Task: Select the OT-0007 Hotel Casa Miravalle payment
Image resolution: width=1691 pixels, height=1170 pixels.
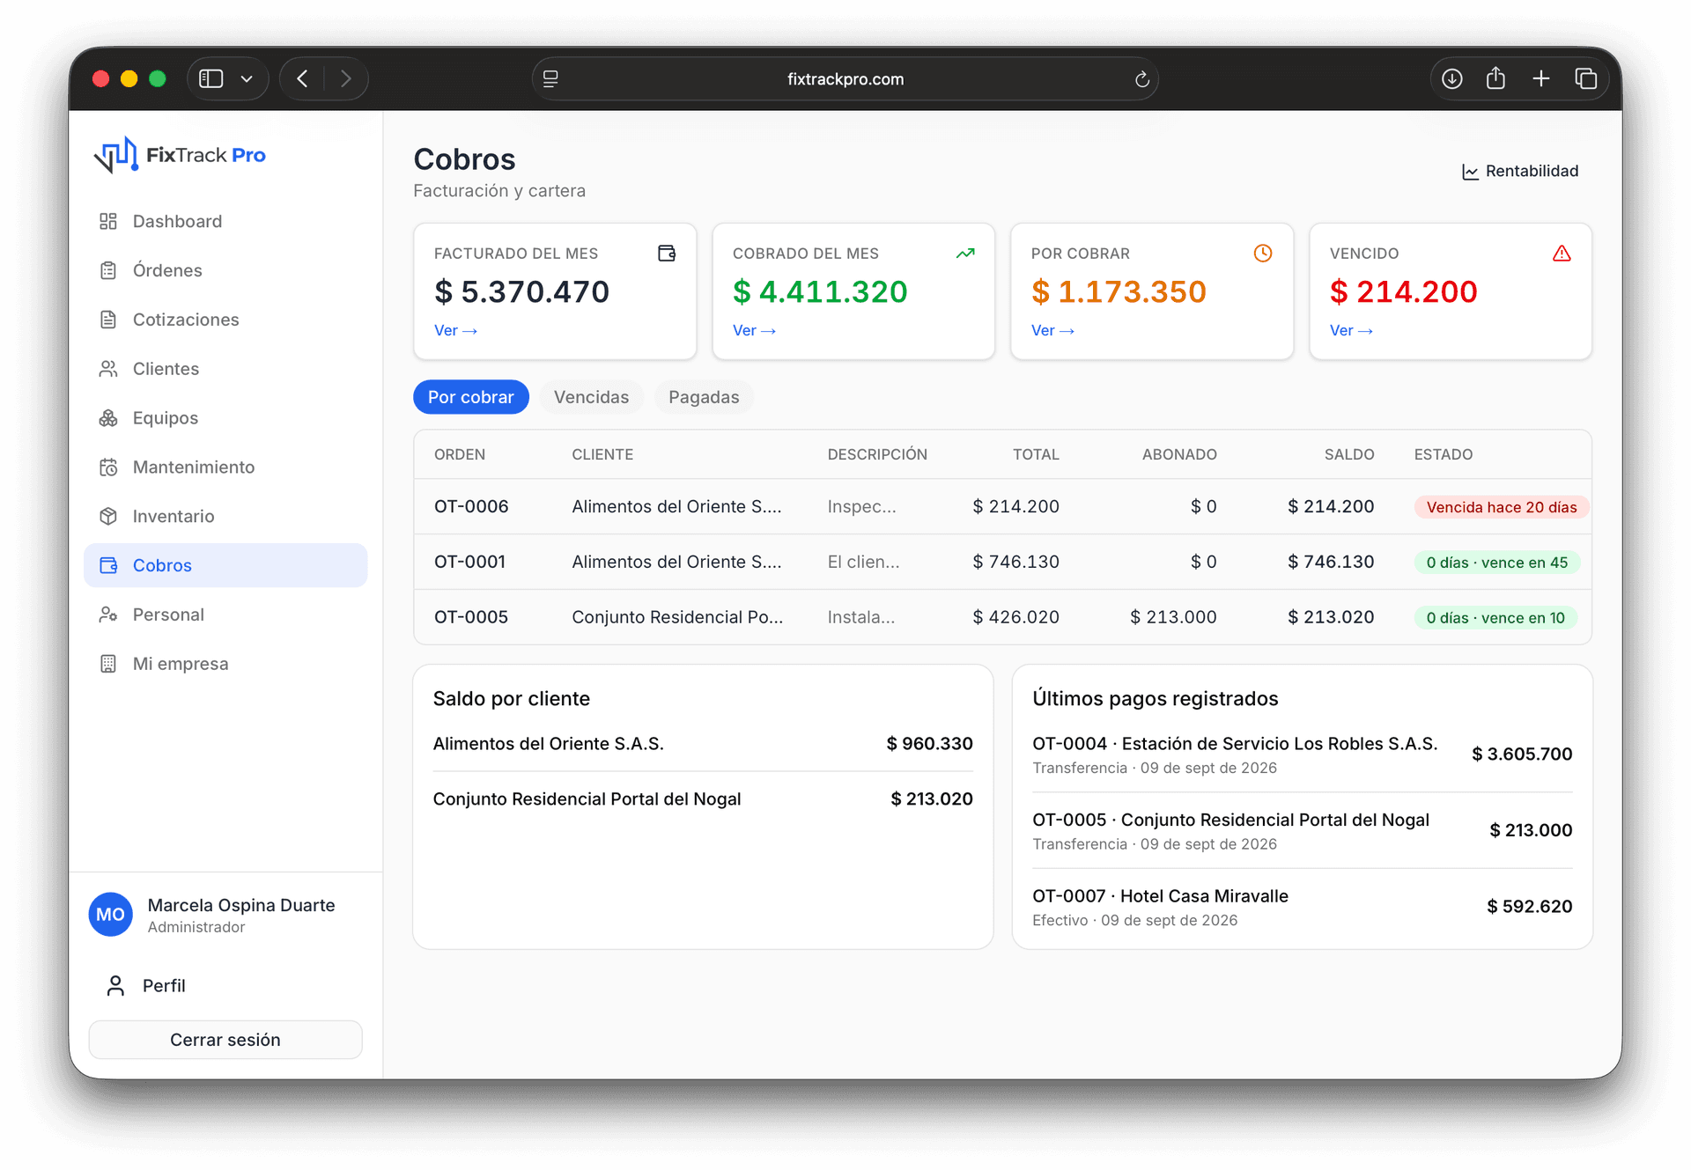Action: point(1302,907)
